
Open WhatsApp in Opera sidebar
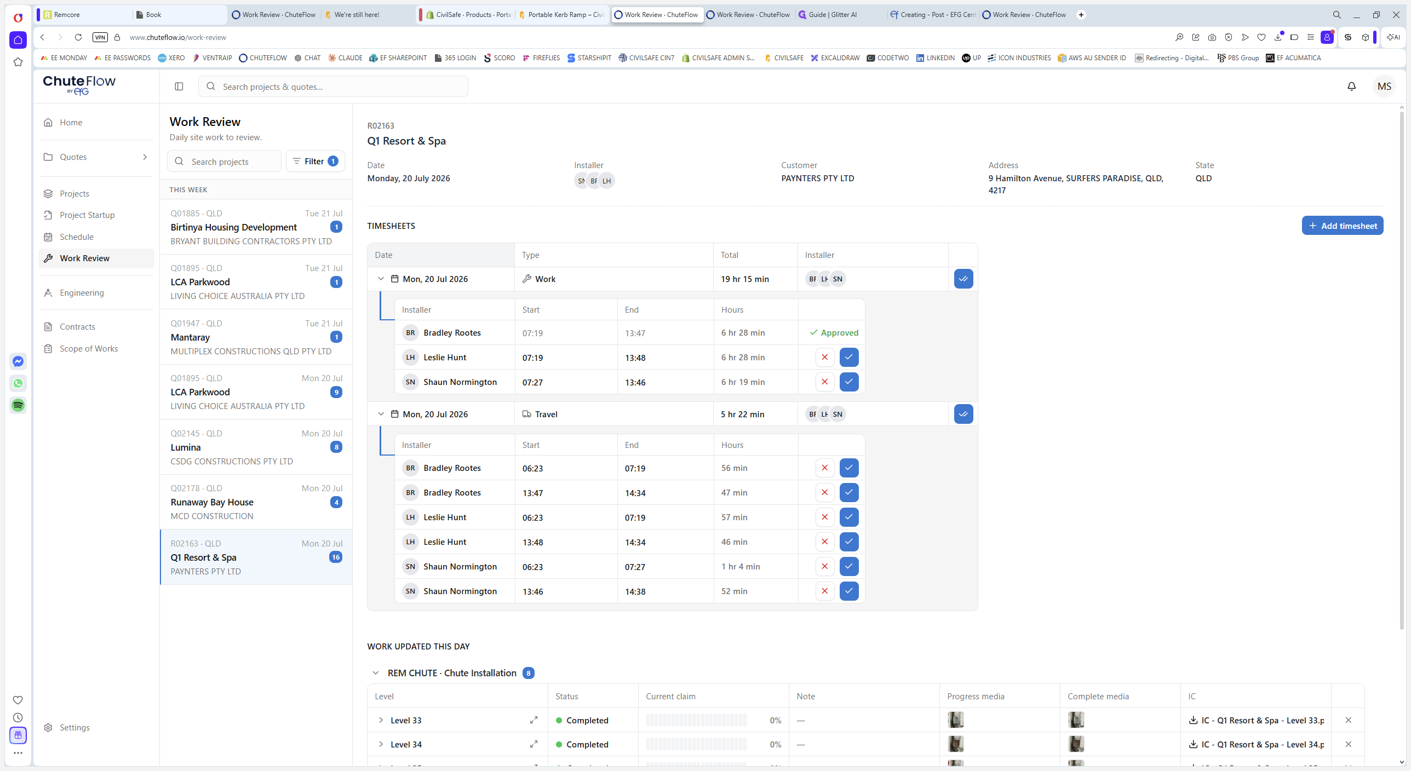tap(18, 383)
